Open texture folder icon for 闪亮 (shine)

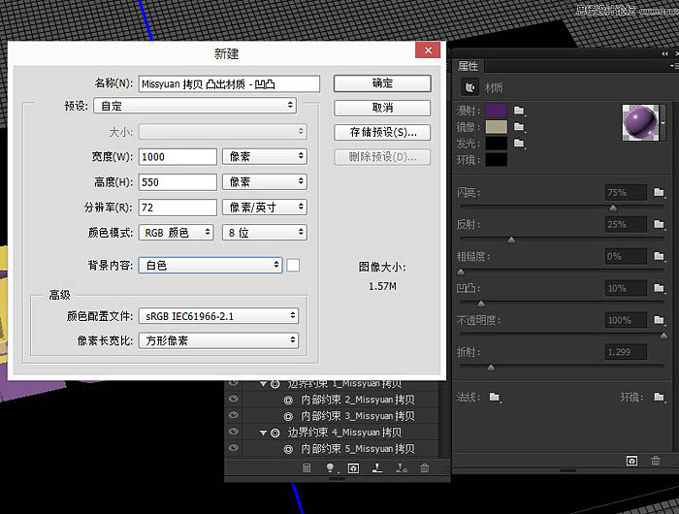point(659,192)
